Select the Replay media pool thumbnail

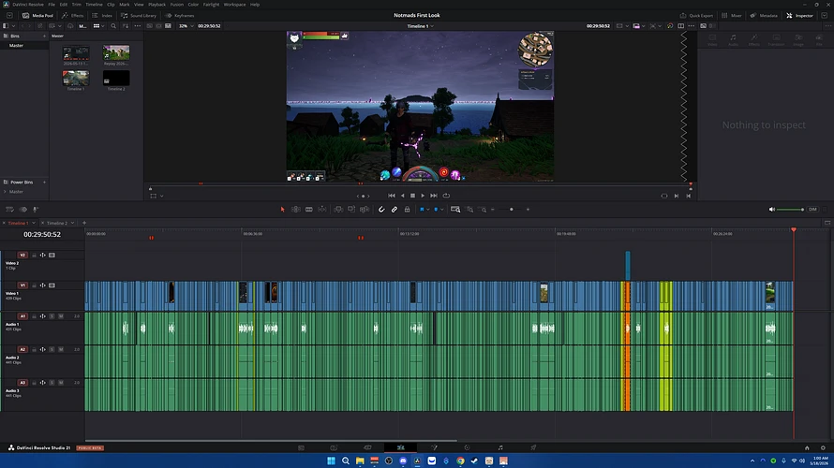coord(116,52)
